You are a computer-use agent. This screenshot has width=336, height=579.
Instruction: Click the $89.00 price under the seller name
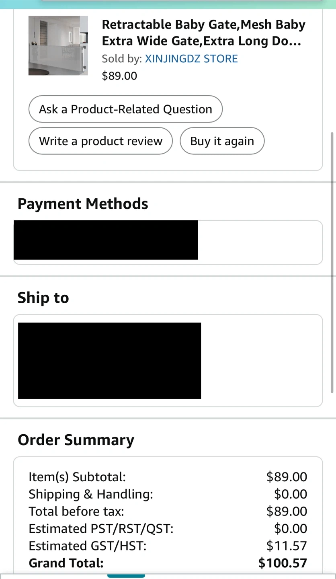pyautogui.click(x=119, y=76)
